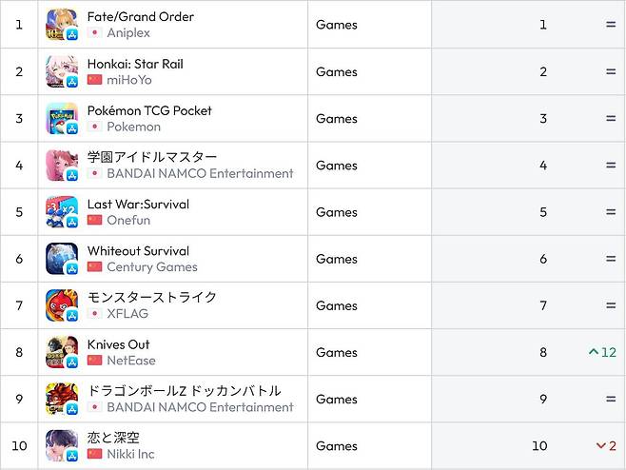Click the ドラゴンボールZ ドッカンバトル app icon
Image resolution: width=626 pixels, height=470 pixels.
pyautogui.click(x=62, y=400)
